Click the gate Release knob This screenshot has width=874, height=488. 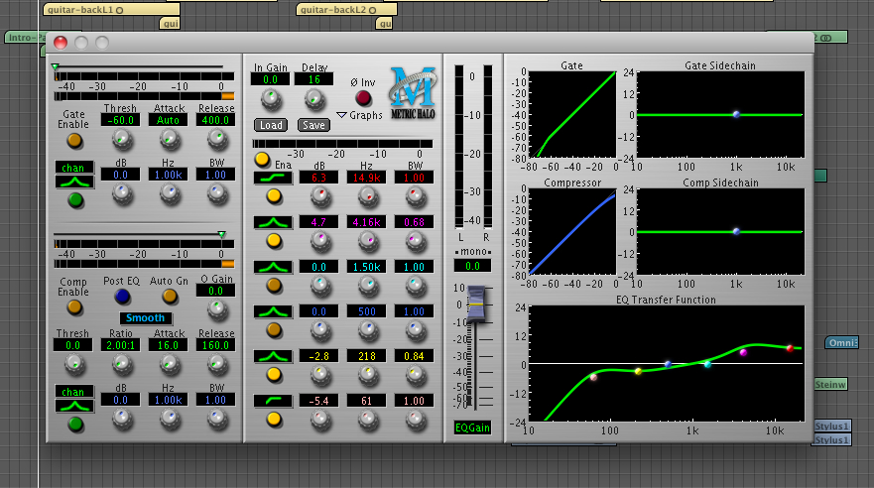217,140
